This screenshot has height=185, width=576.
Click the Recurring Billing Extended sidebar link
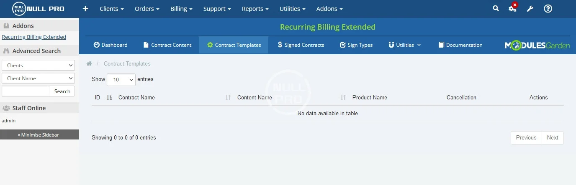point(34,37)
